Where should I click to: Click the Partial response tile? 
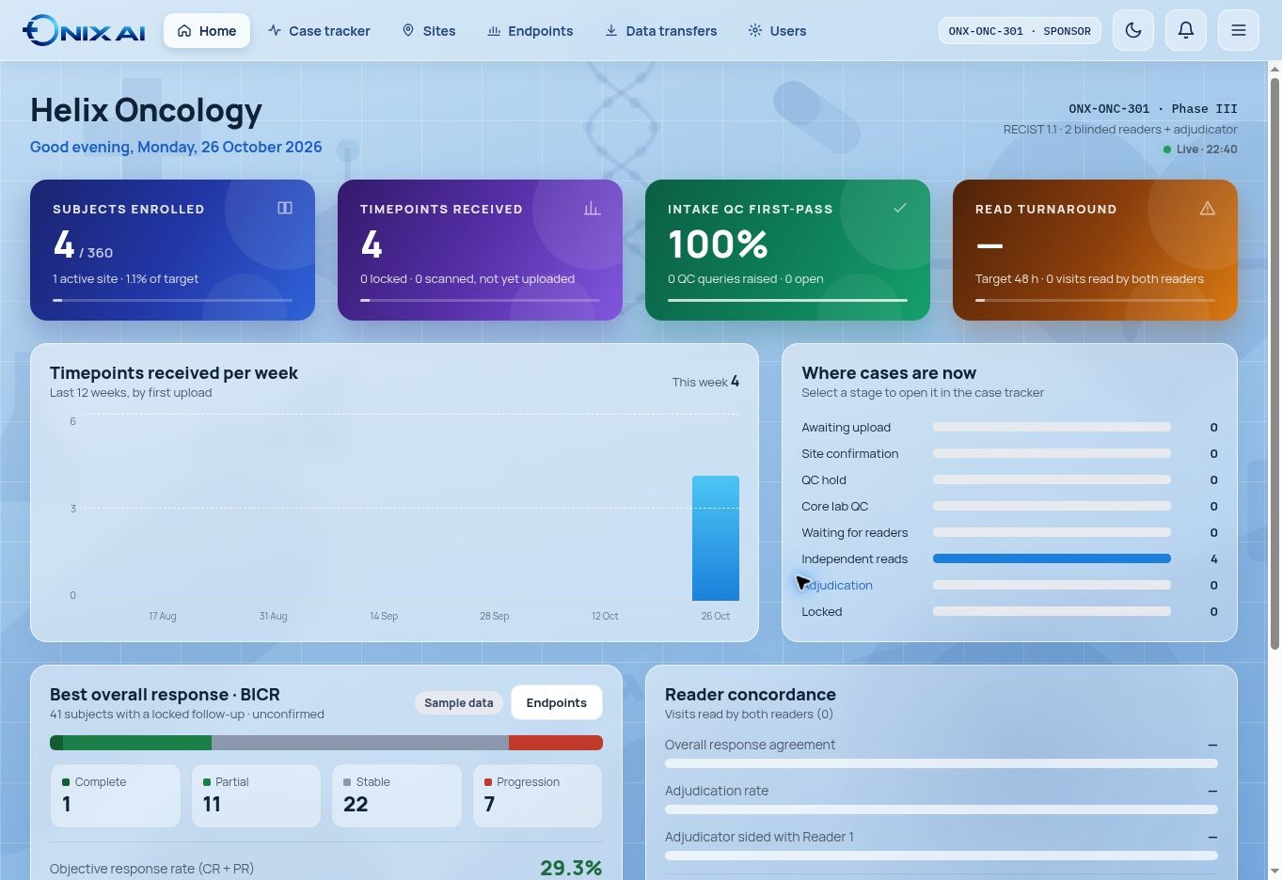(x=256, y=795)
